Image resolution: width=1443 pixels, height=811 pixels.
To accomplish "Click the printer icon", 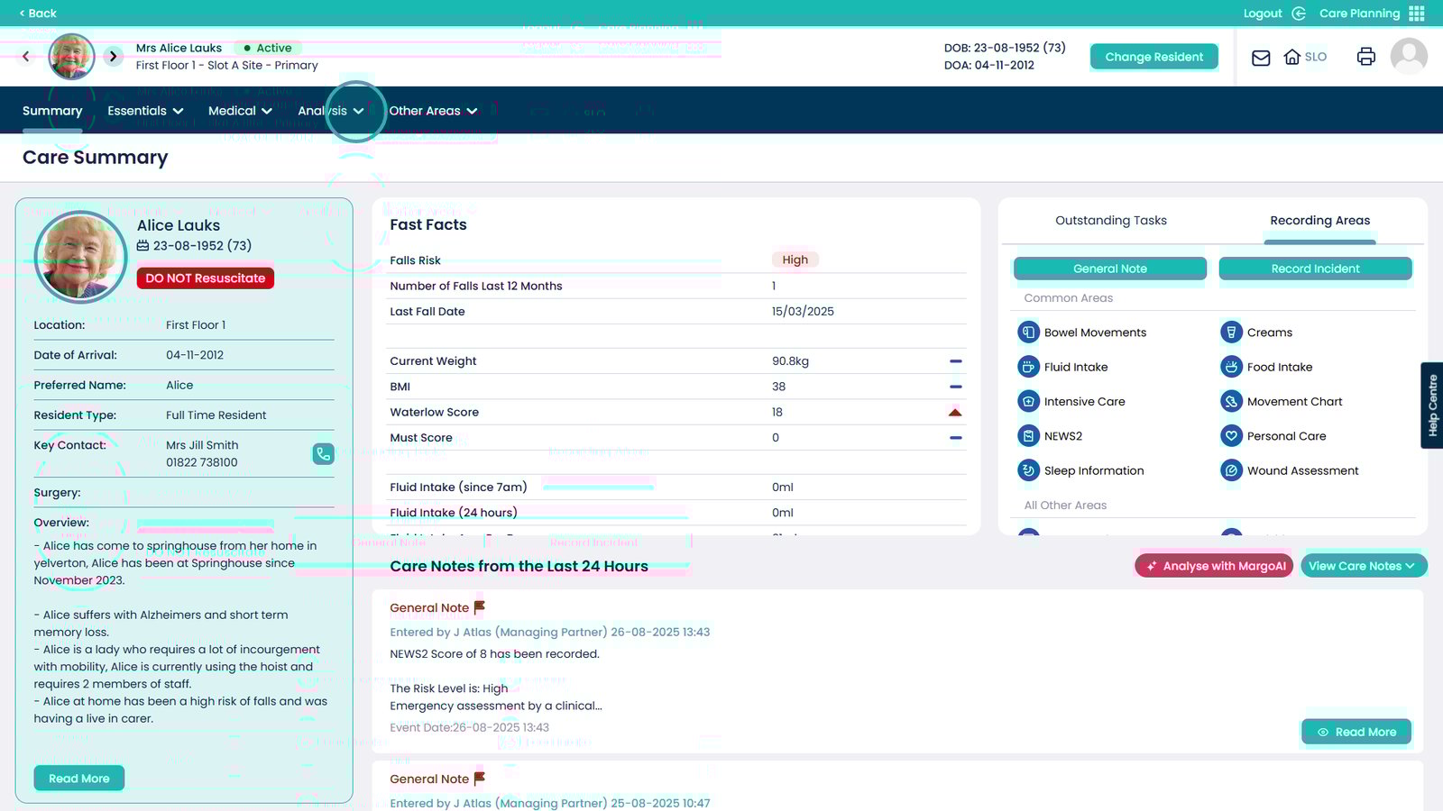I will pos(1366,57).
